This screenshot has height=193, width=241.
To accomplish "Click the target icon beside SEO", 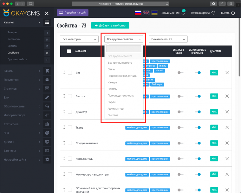I will pos(47,133).
